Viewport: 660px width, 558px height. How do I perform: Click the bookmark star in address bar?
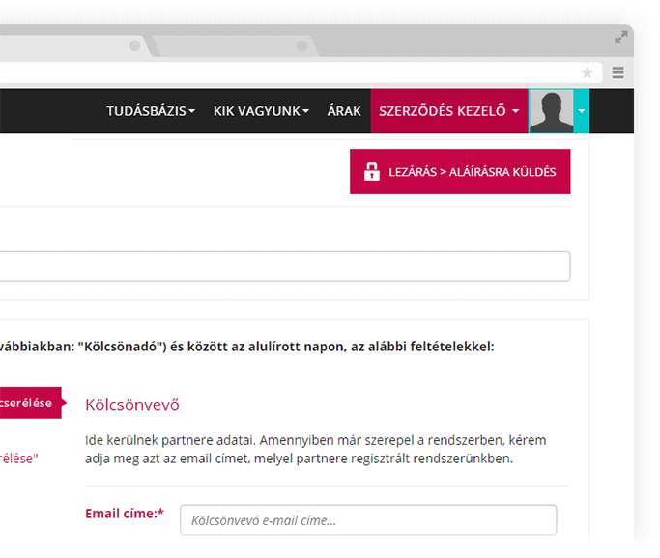pos(588,72)
